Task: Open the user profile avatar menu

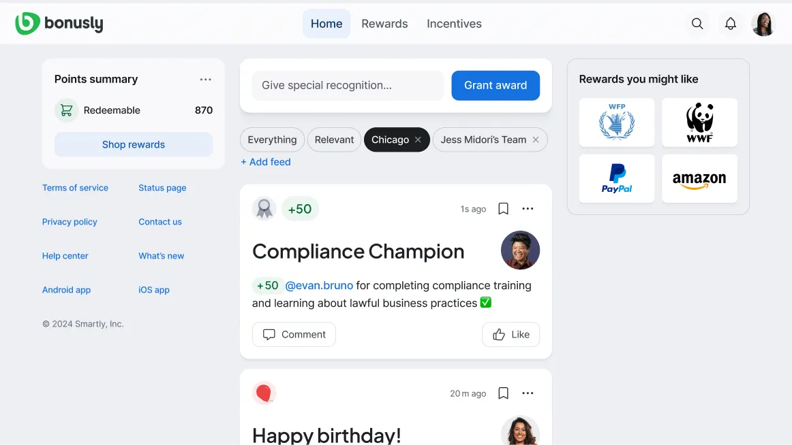Action: pos(763,24)
